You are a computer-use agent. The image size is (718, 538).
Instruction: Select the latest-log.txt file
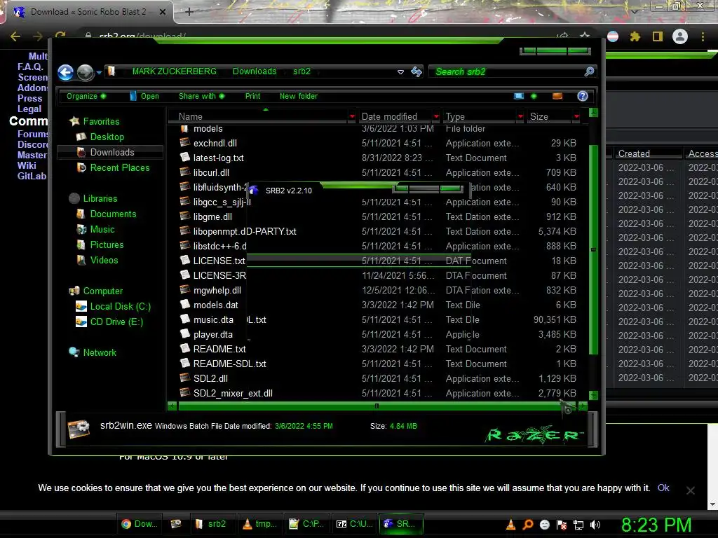tap(219, 158)
